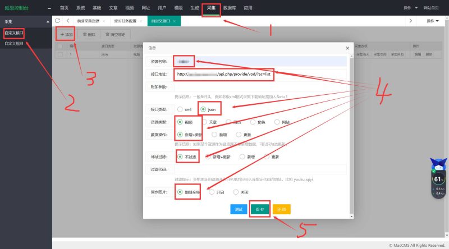Click the refresh icon in the tab bar
Image resolution: width=449 pixels, height=249 pixels.
(58, 21)
